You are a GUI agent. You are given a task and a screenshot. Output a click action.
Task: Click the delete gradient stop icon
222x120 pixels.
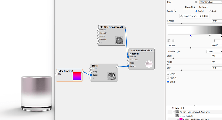(x=173, y=41)
